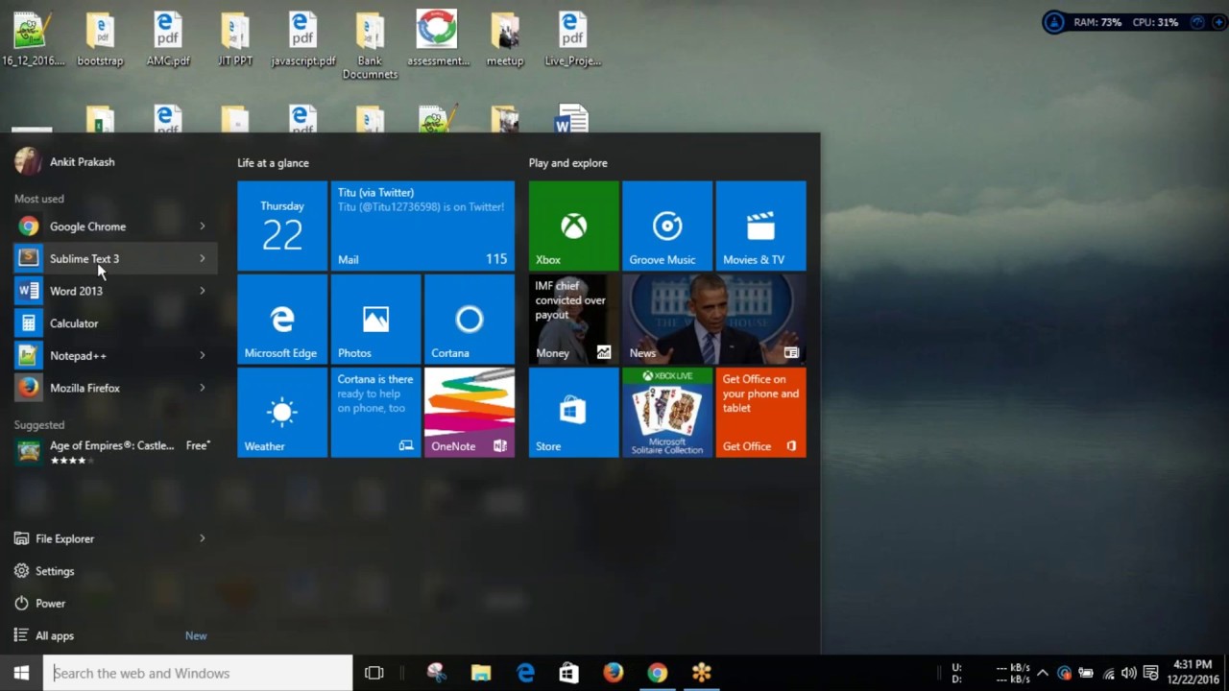This screenshot has height=691, width=1229.
Task: Show hidden system tray icons
Action: pyautogui.click(x=1043, y=673)
